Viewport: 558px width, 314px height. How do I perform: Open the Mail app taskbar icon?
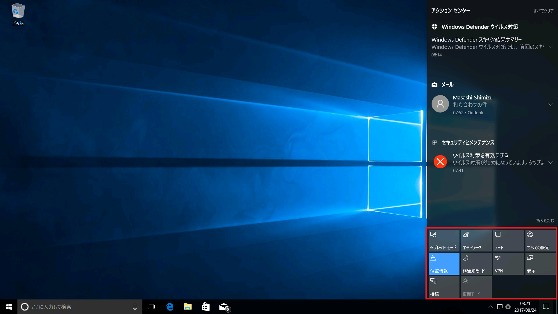coord(224,307)
